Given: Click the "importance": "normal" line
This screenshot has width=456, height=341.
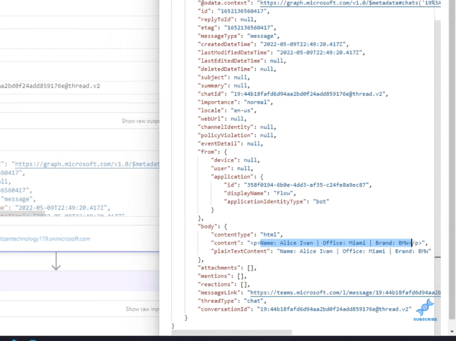Looking at the screenshot, I should (x=235, y=102).
